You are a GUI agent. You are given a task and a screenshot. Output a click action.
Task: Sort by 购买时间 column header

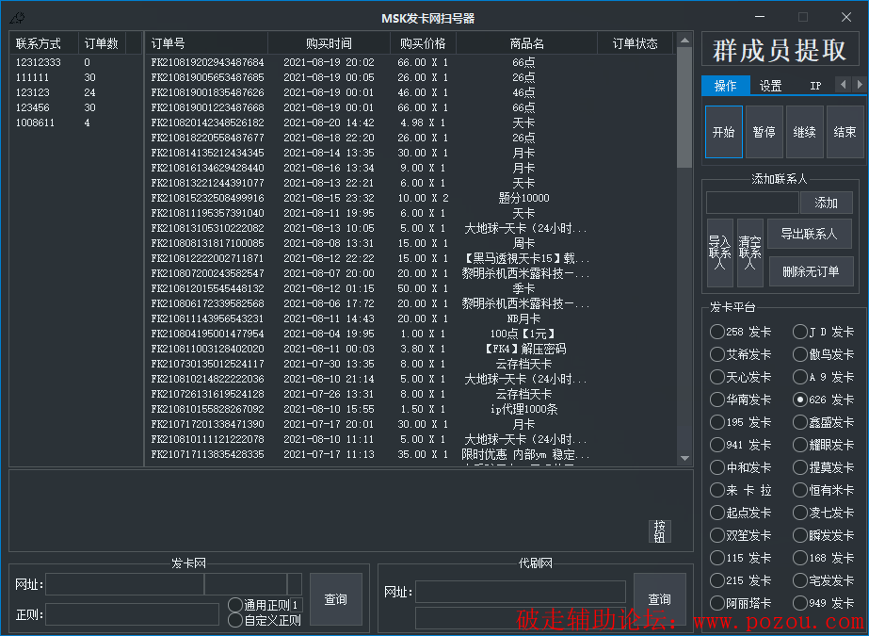(329, 43)
